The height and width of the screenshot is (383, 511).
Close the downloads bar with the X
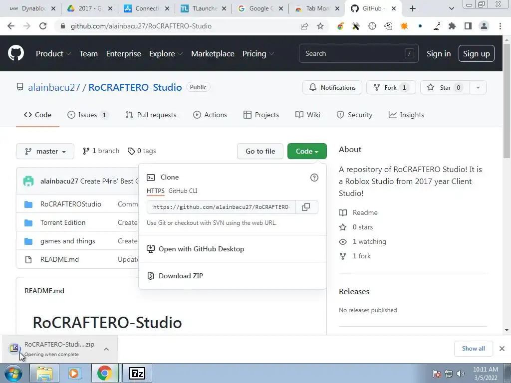502,349
